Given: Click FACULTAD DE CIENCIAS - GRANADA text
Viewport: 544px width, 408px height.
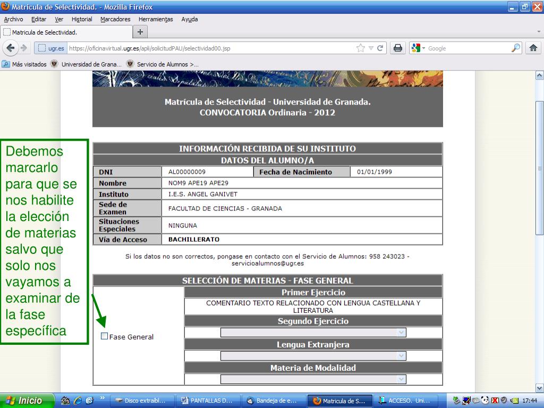Looking at the screenshot, I should (225, 208).
